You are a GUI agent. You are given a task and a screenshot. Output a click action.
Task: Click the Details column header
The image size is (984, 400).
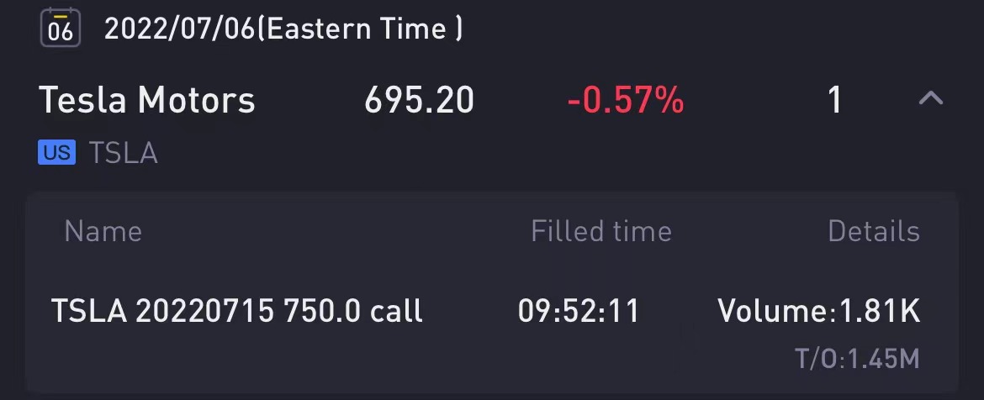click(874, 231)
